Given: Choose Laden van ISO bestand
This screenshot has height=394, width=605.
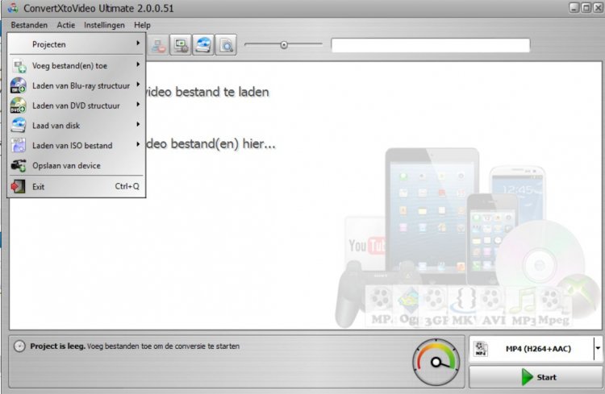Looking at the screenshot, I should tap(72, 146).
